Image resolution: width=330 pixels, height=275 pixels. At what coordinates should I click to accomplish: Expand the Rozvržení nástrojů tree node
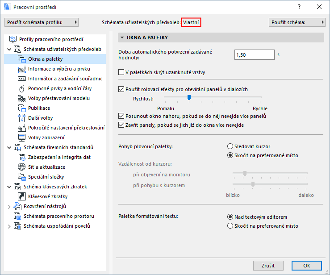pos(10,206)
